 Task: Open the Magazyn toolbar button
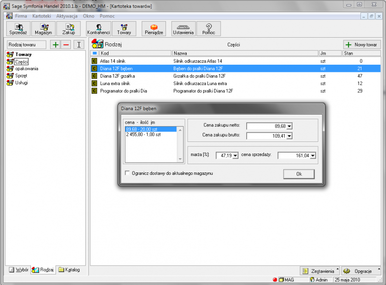coord(43,29)
